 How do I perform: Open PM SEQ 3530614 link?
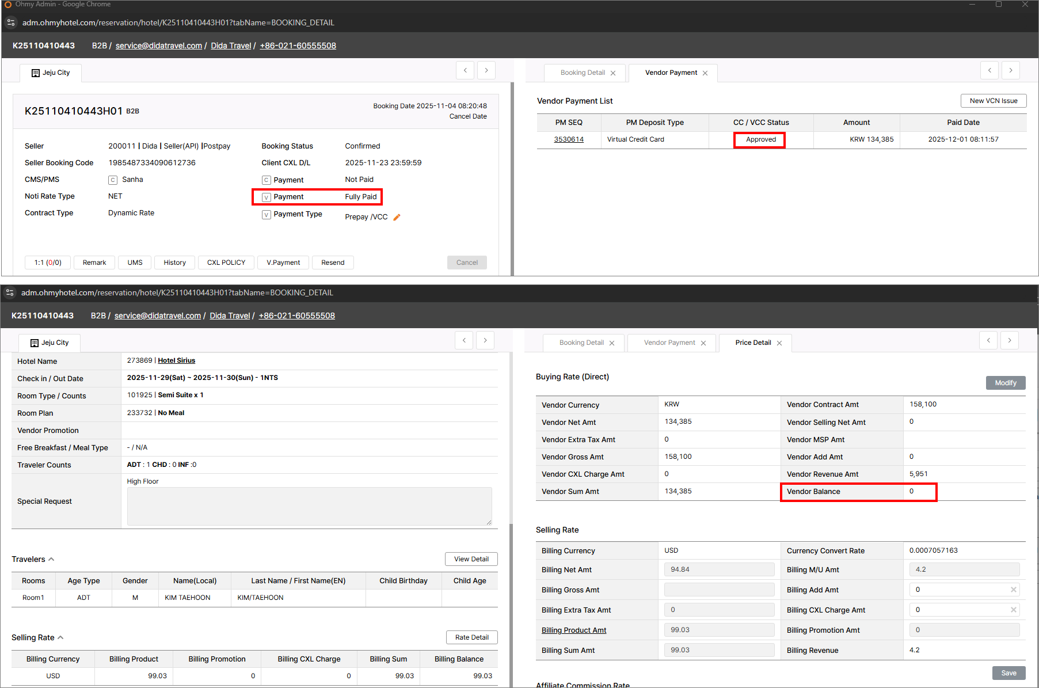tap(569, 139)
